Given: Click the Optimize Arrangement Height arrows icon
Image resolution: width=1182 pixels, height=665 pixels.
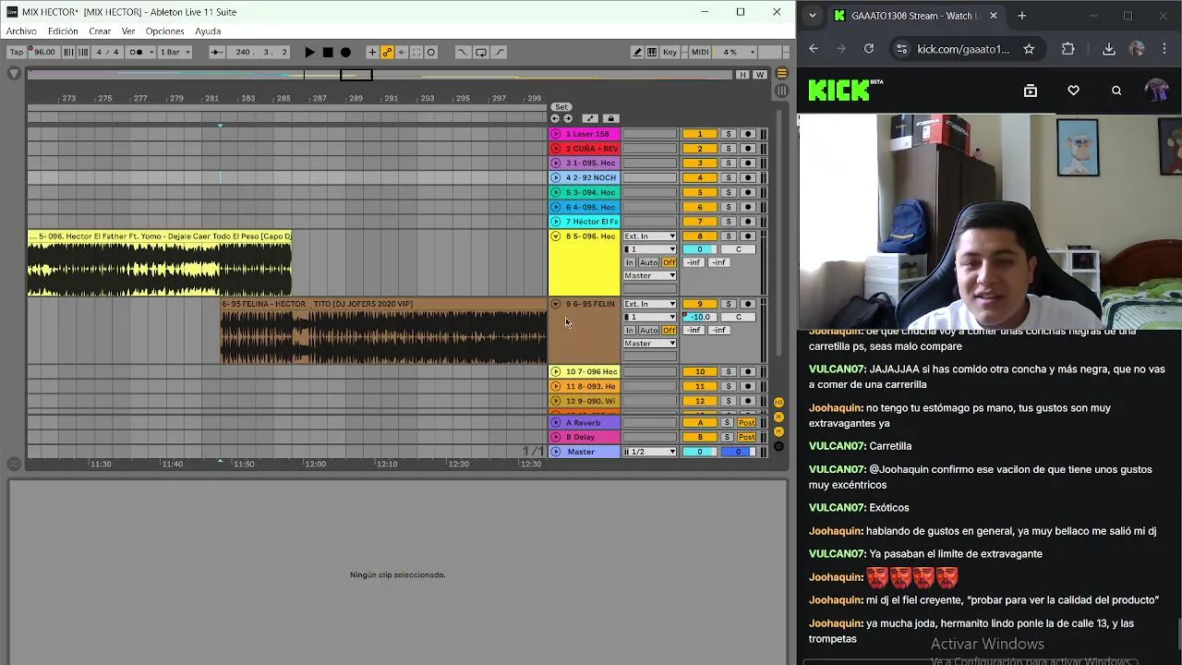Looking at the screenshot, I should coord(590,118).
